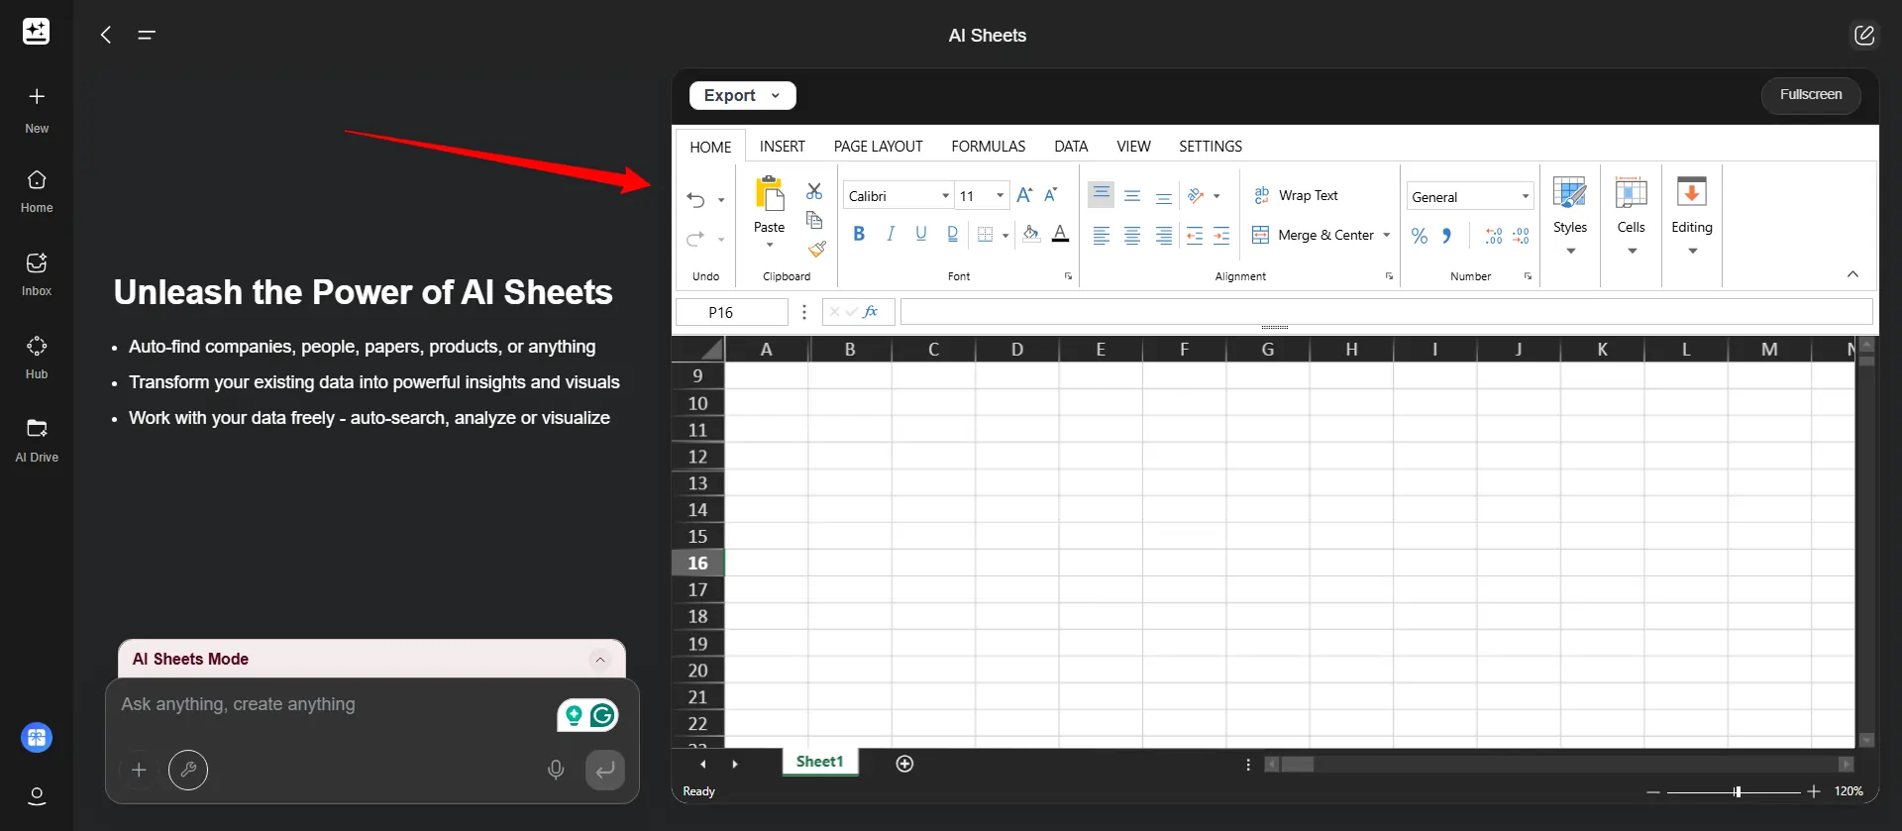Viewport: 1902px width, 831px height.
Task: Click the Undo arrow icon
Action: 696,200
